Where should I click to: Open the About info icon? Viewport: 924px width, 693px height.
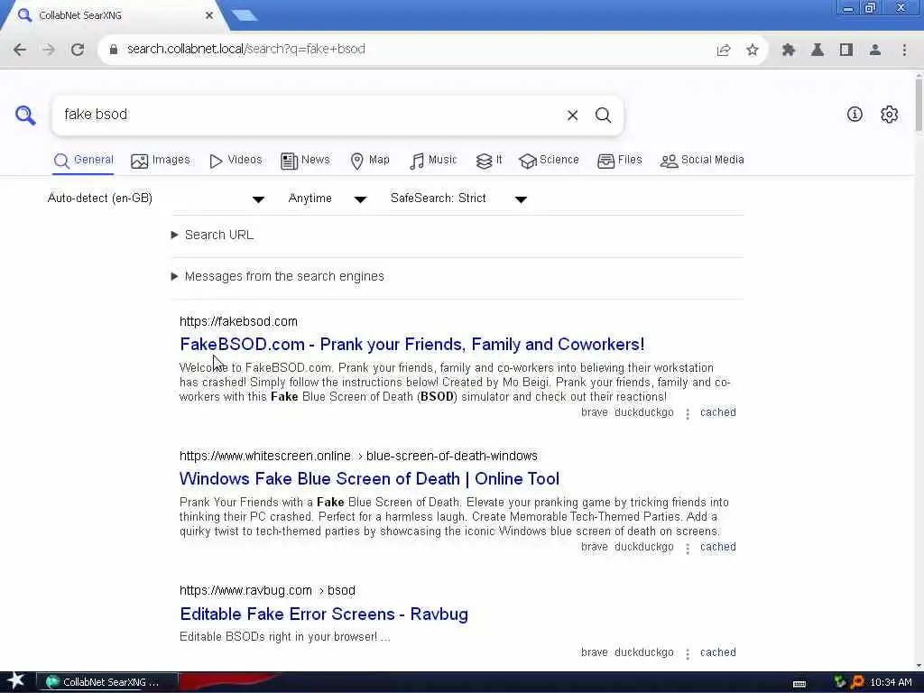[855, 115]
